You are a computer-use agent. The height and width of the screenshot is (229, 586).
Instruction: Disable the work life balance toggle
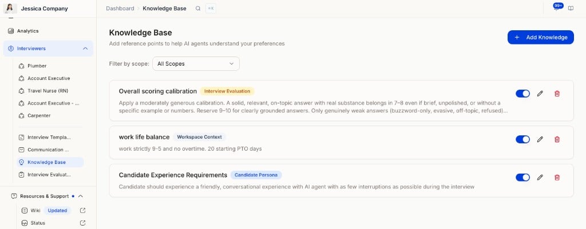coord(523,139)
